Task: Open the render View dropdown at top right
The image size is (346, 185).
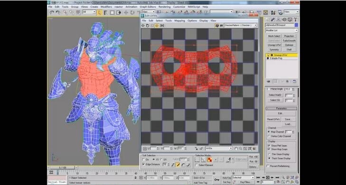Action: (x=291, y=12)
